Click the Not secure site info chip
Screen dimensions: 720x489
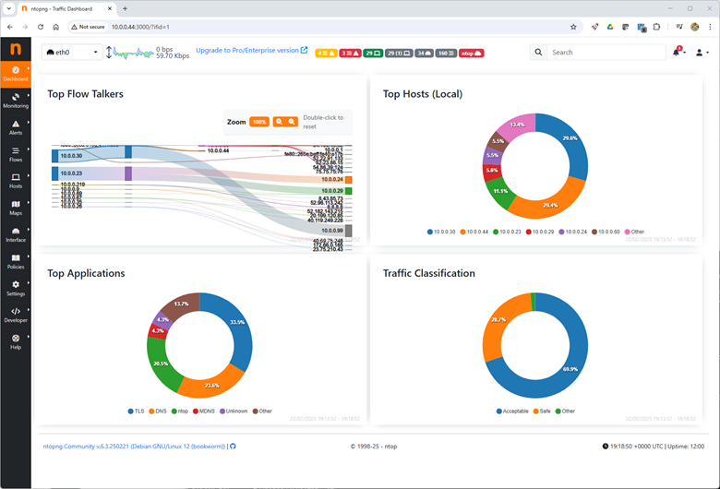click(x=89, y=27)
